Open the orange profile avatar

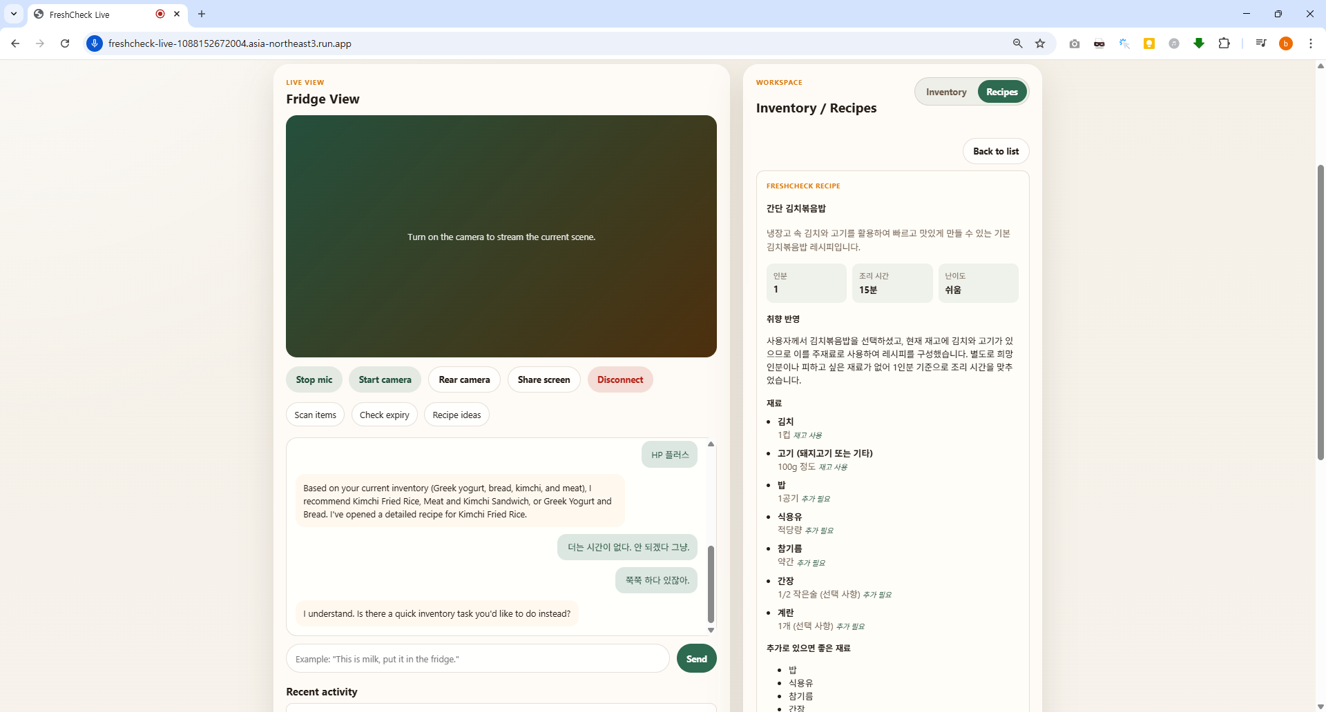tap(1286, 43)
